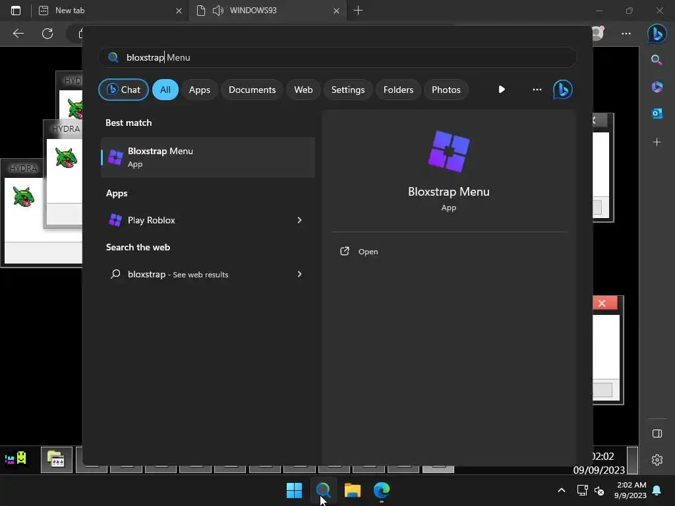Switch to the New tab browser tab
This screenshot has width=675, height=506.
(110, 11)
